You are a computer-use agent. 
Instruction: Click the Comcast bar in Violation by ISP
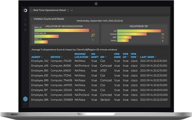tap(132, 34)
